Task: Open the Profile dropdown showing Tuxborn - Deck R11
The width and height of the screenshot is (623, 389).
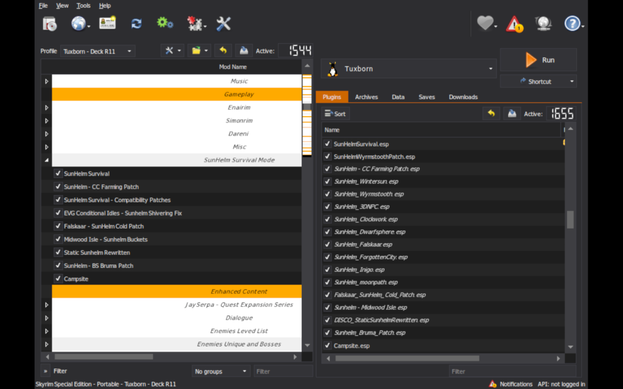Action: 97,52
